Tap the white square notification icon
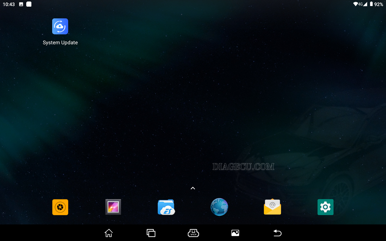Viewport: 386px width, 241px height. tap(29, 4)
